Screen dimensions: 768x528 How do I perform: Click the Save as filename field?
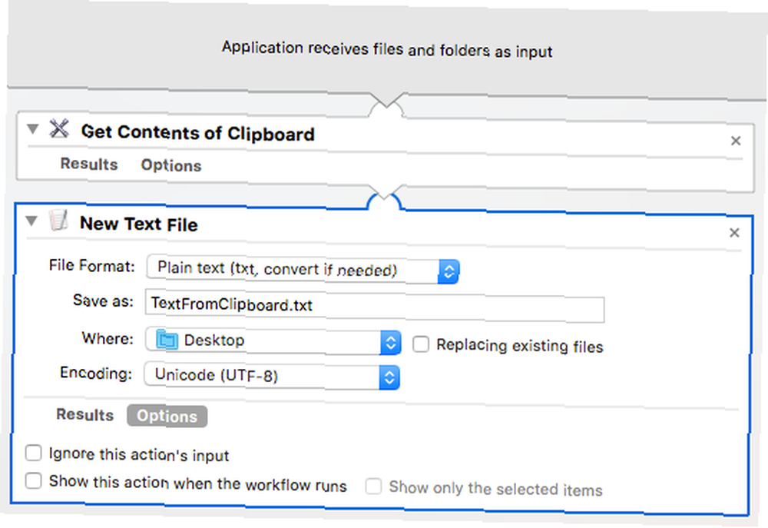pos(375,306)
